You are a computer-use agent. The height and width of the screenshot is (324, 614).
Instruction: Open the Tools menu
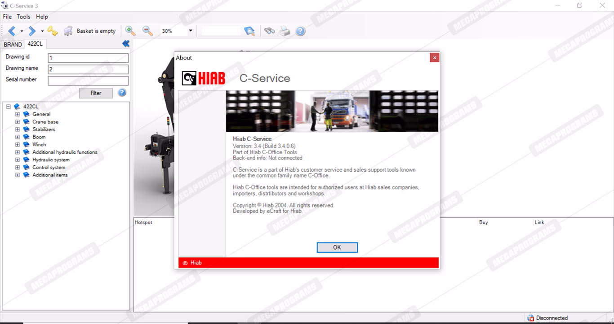(23, 17)
